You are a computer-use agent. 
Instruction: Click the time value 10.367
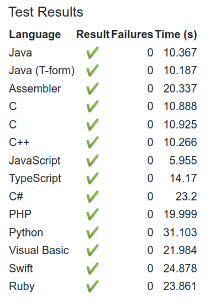(x=180, y=53)
